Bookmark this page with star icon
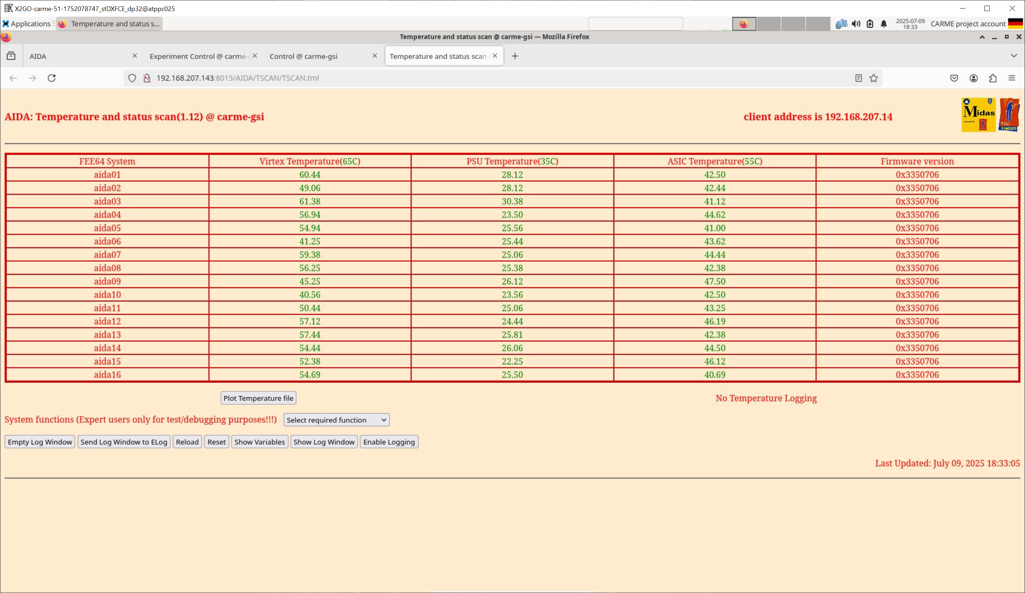The width and height of the screenshot is (1025, 593). coord(873,78)
